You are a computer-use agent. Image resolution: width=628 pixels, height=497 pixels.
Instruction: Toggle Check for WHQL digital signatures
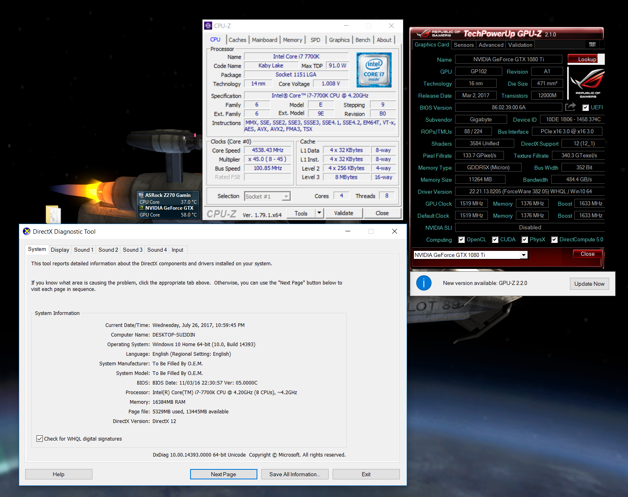[40, 439]
